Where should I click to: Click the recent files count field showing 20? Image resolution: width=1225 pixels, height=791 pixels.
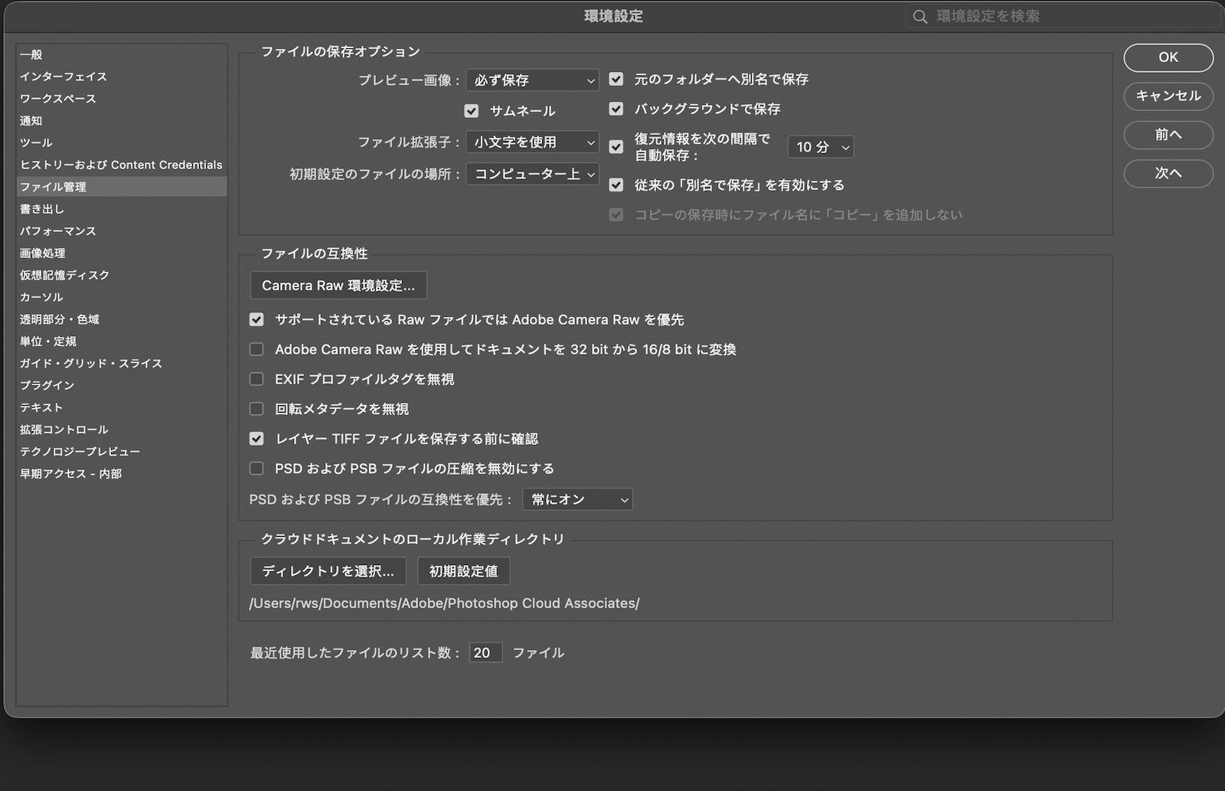(485, 652)
